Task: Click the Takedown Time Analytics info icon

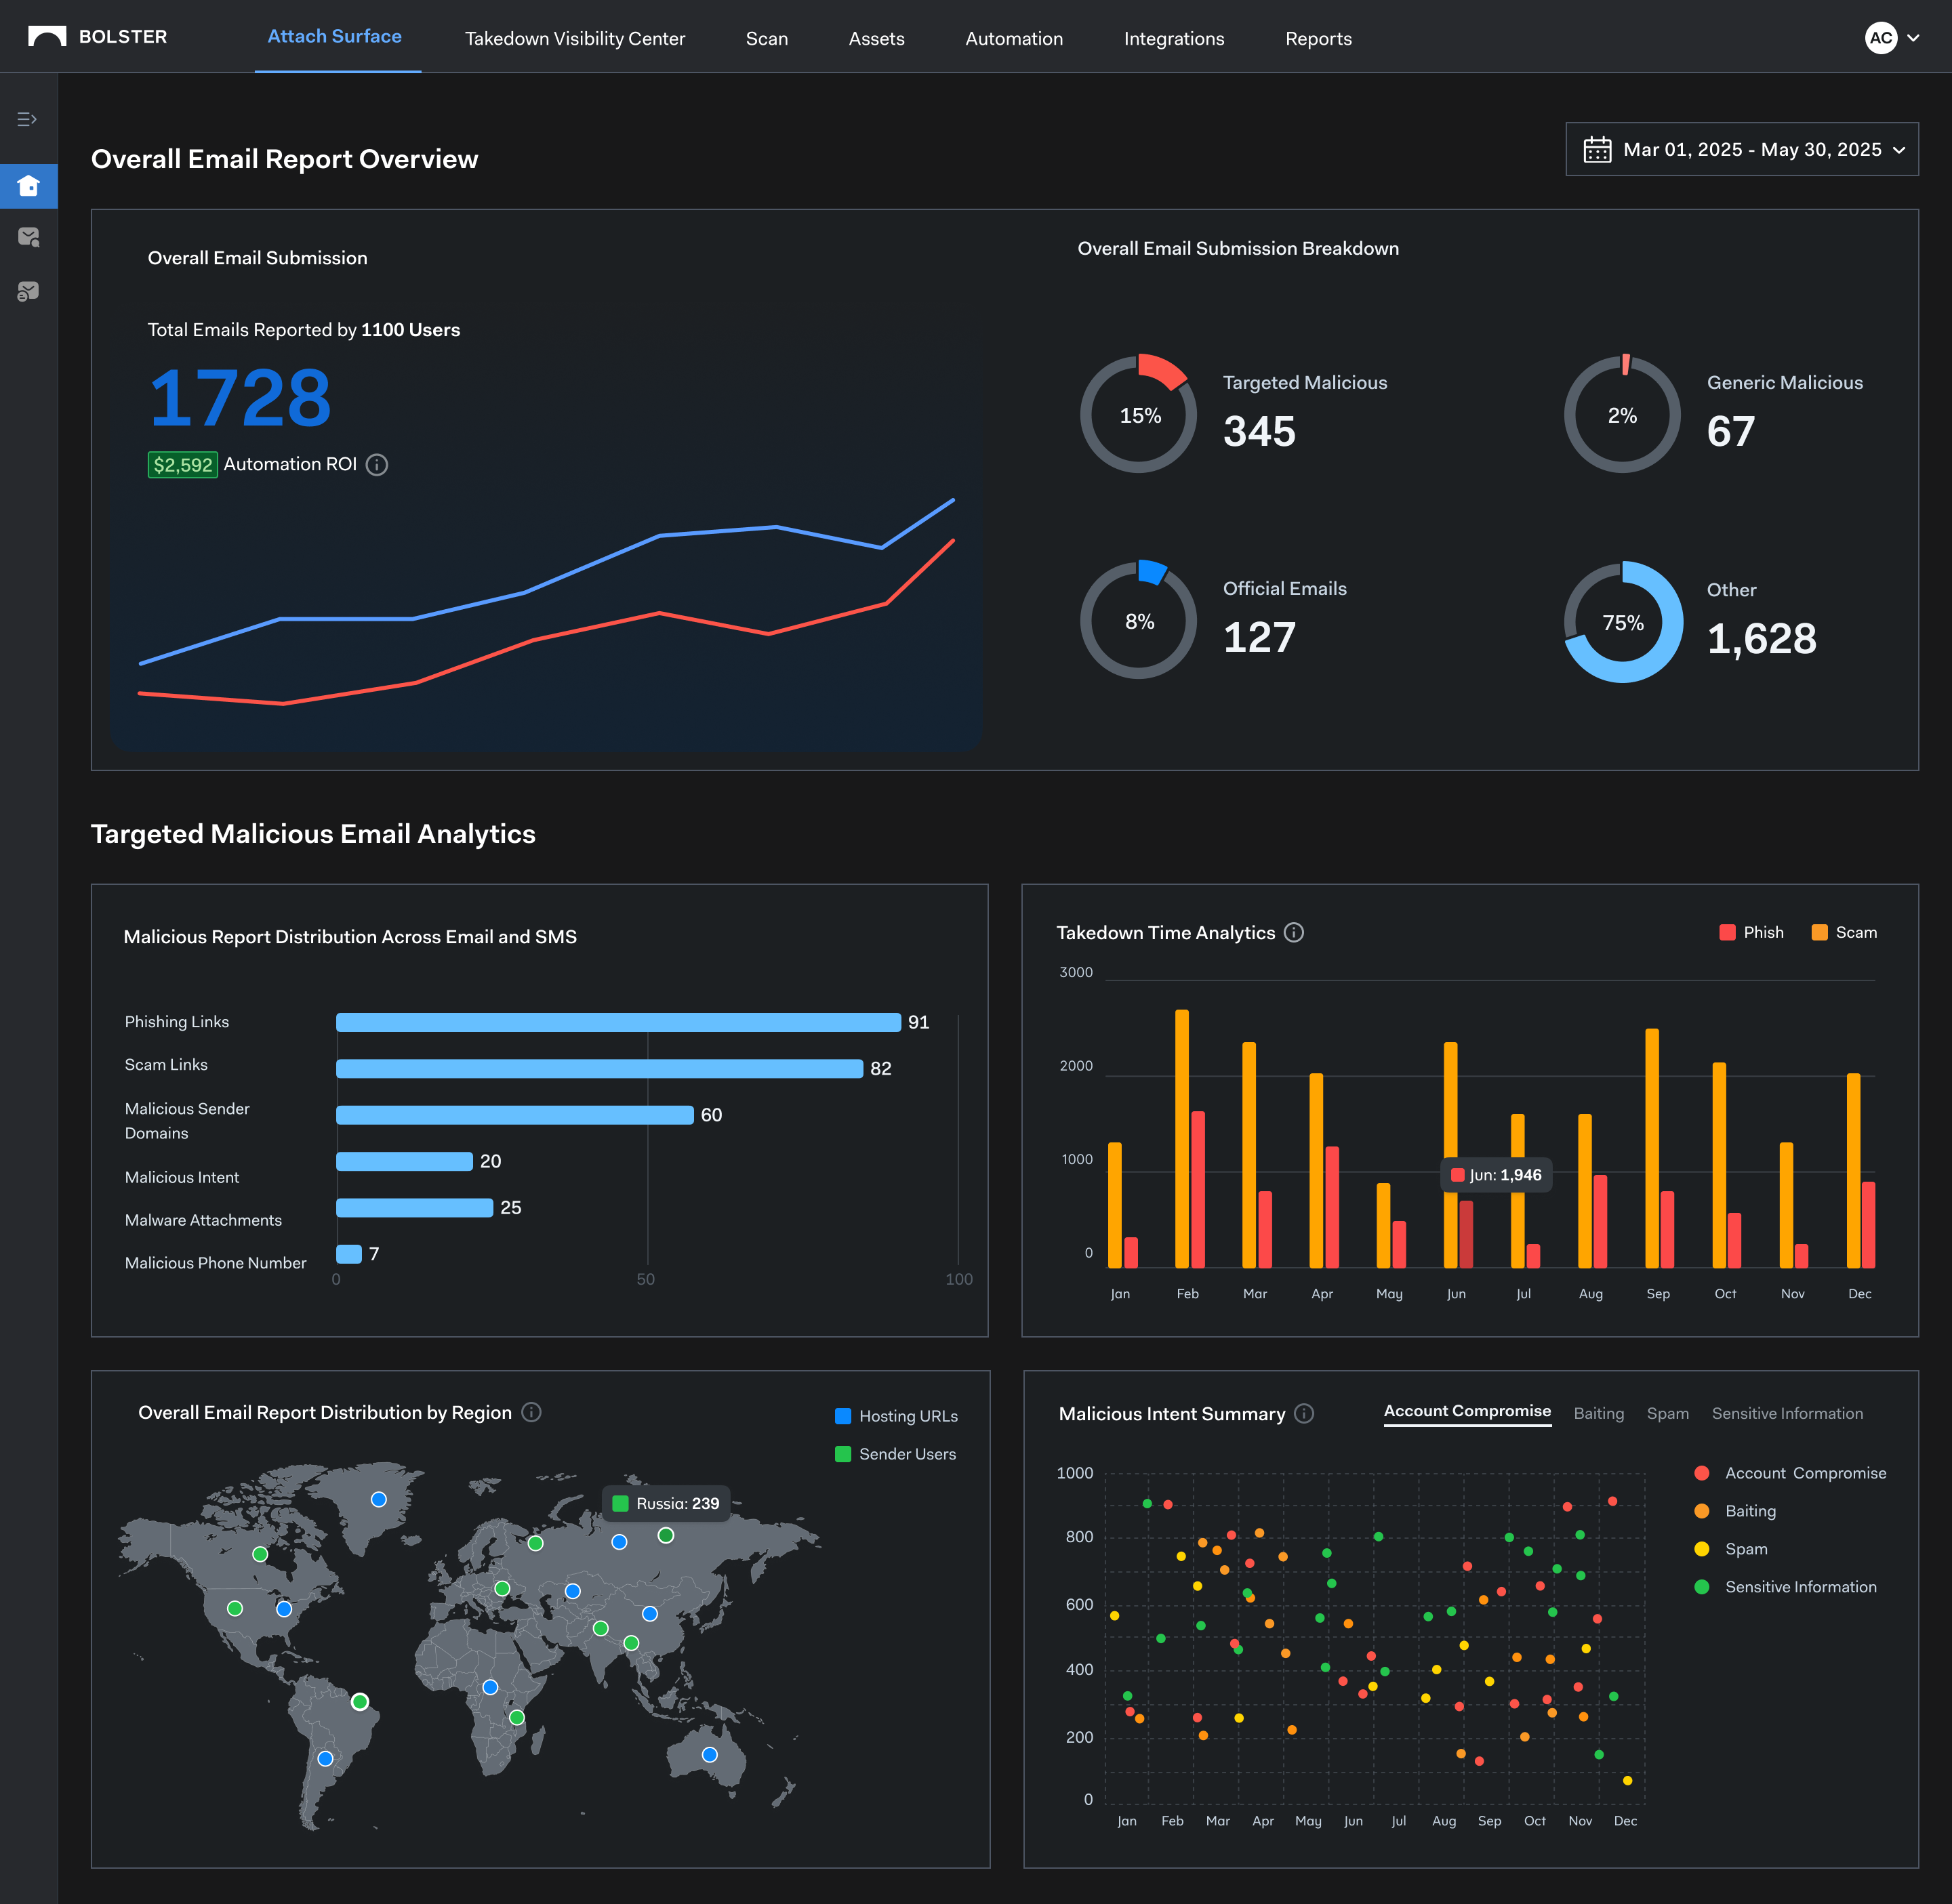Action: pos(1294,932)
